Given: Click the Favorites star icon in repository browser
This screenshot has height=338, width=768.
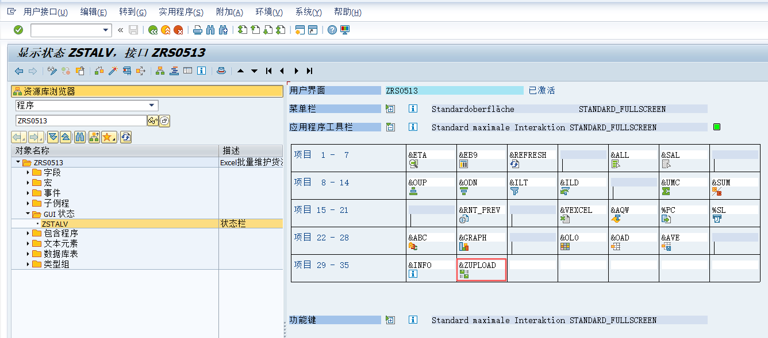Looking at the screenshot, I should [x=109, y=137].
